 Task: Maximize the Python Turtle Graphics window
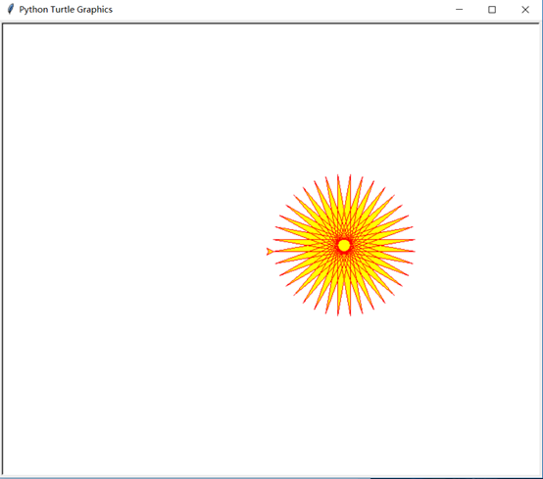pyautogui.click(x=492, y=10)
